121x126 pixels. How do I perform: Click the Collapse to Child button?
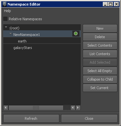point(100,79)
